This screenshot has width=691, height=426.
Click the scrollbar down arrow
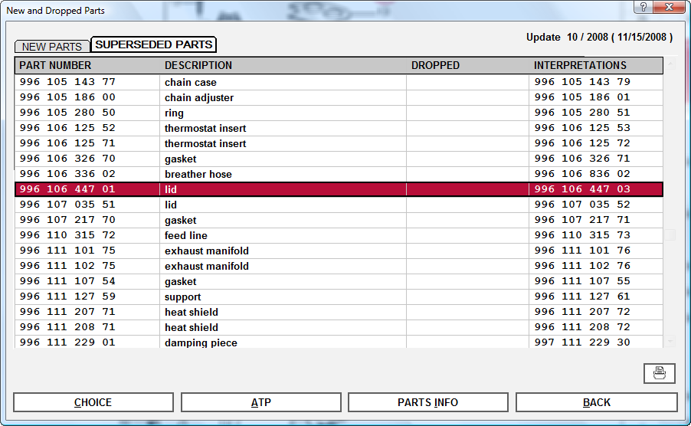[670, 342]
